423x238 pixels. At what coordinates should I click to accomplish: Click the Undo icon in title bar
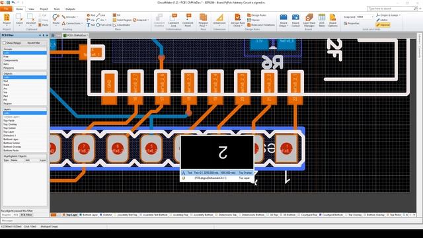(x=13, y=3)
